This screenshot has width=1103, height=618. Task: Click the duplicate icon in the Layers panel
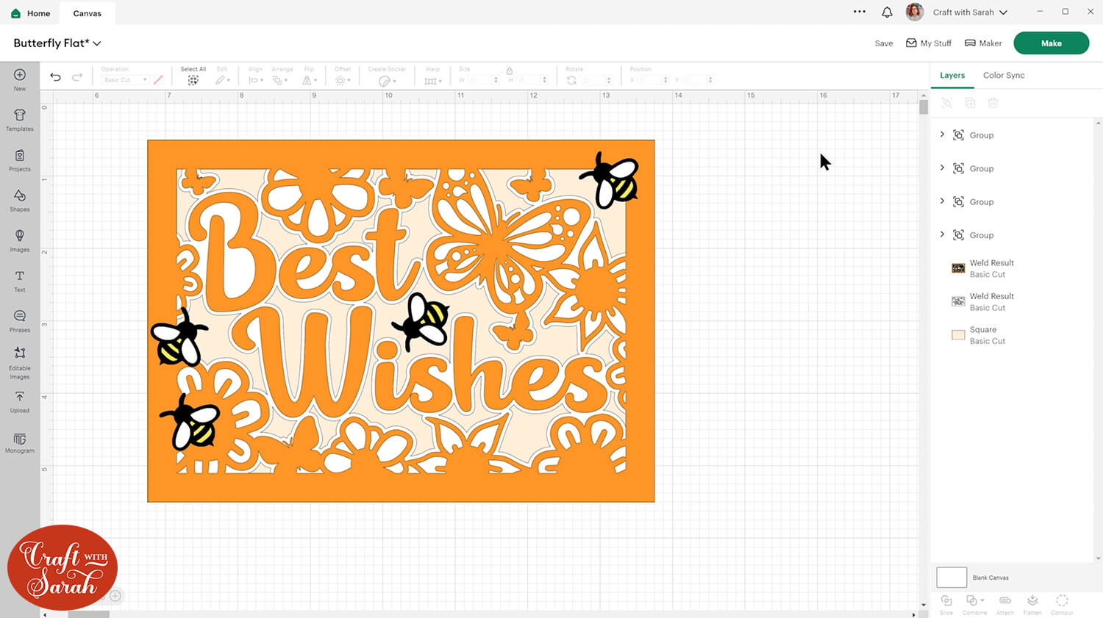point(970,103)
